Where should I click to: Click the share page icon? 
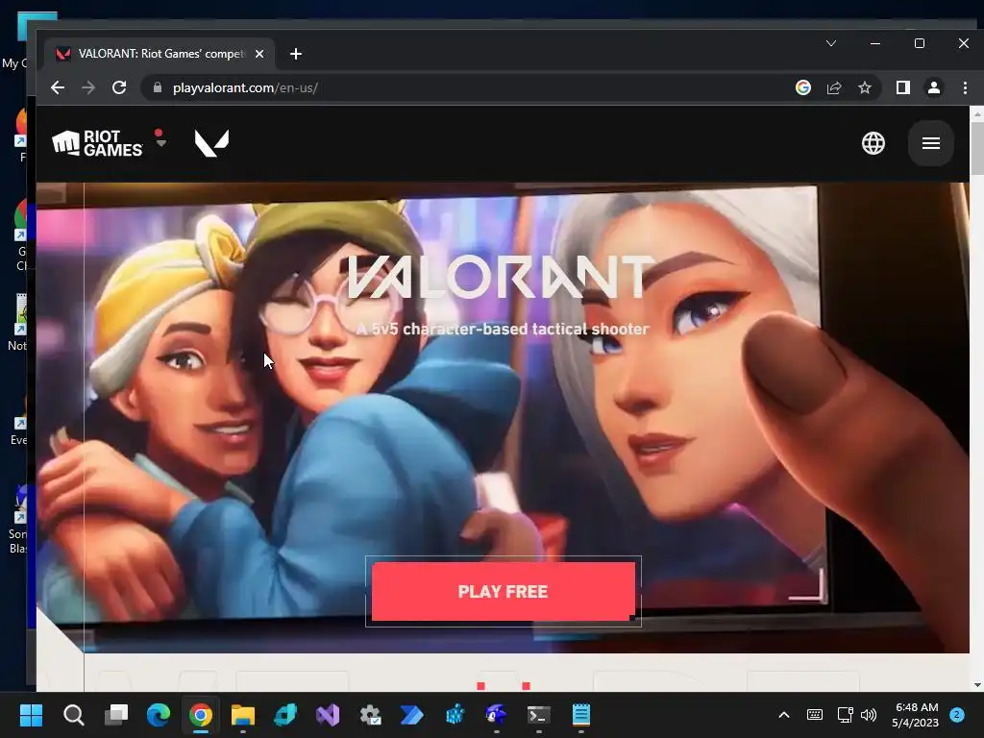pyautogui.click(x=834, y=87)
